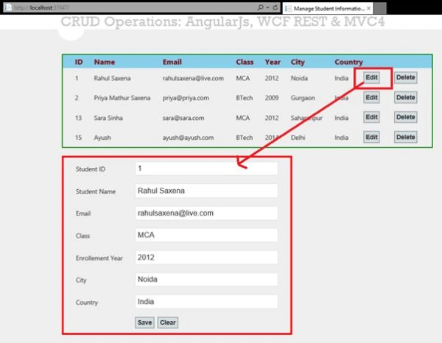Click the Country input showing India
Image resolution: width=442 pixels, height=343 pixels.
[206, 302]
